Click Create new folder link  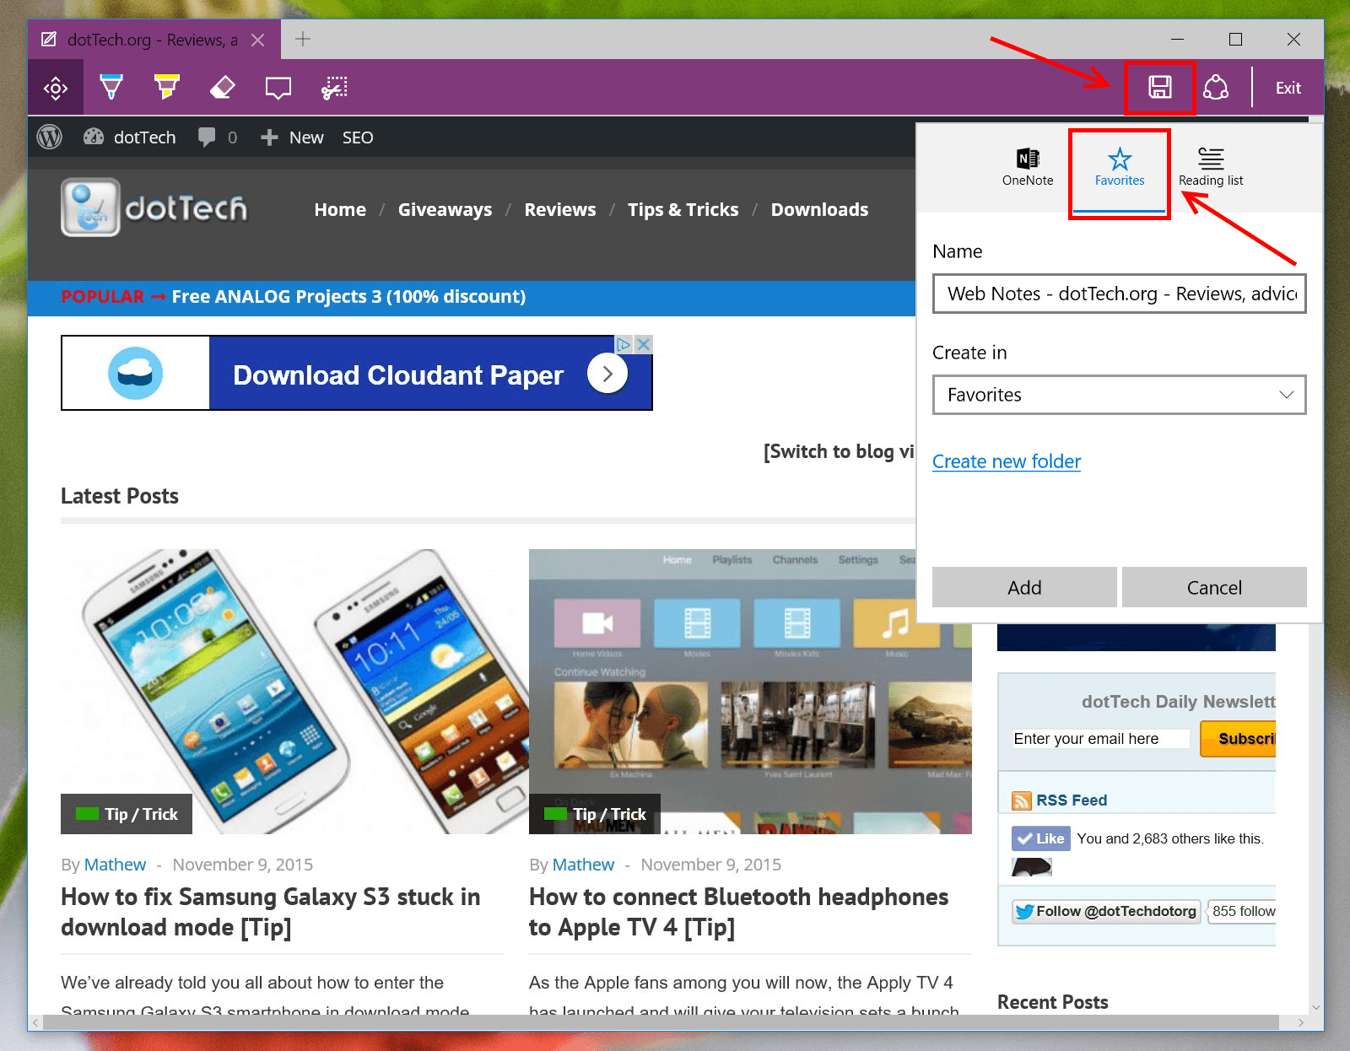[1007, 461]
